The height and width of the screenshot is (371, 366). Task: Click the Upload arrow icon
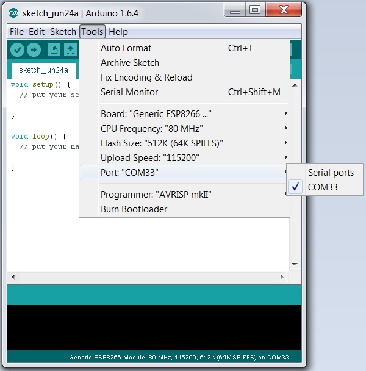pyautogui.click(x=34, y=49)
